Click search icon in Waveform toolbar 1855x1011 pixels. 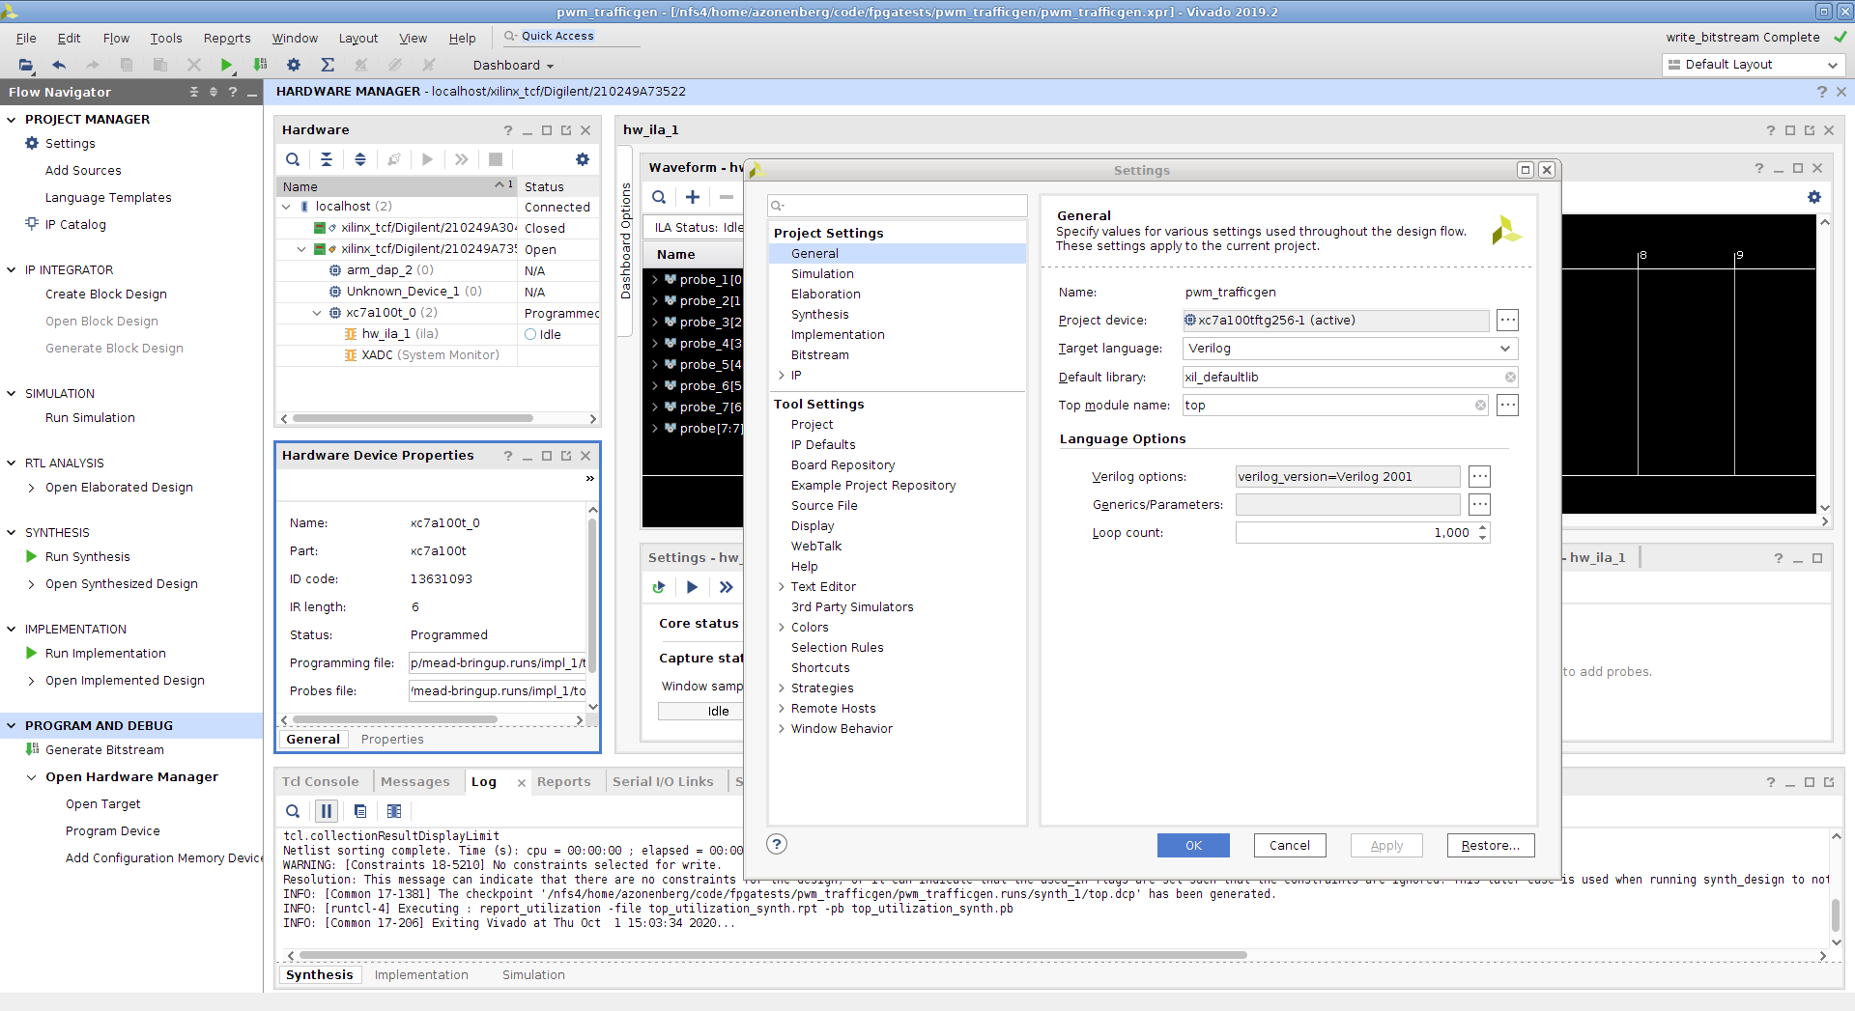(x=659, y=197)
